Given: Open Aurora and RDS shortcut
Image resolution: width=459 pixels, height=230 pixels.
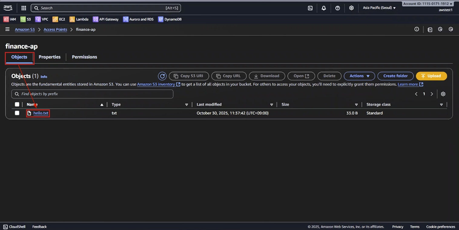Looking at the screenshot, I should pos(138,19).
